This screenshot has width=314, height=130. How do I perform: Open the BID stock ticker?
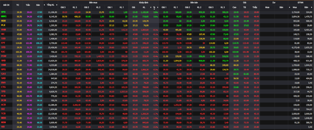click(3, 109)
